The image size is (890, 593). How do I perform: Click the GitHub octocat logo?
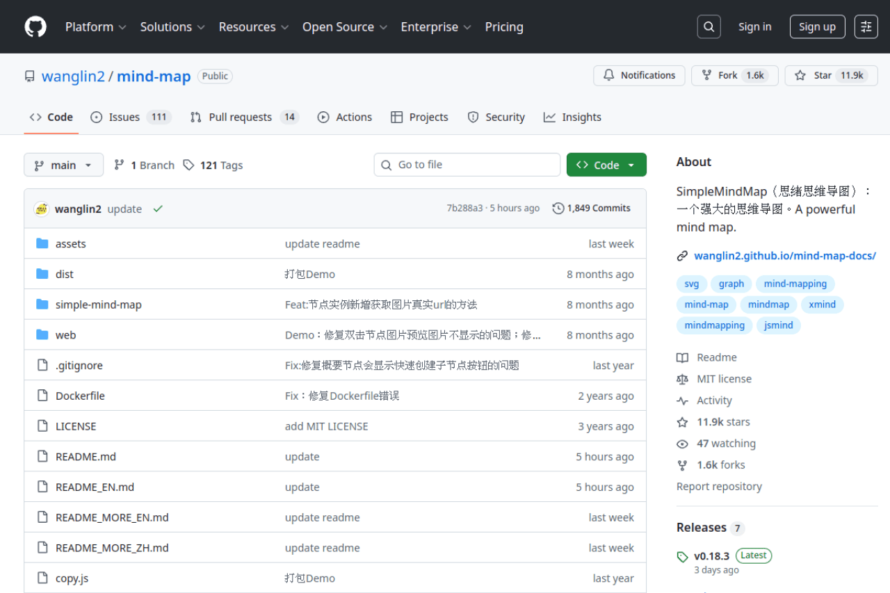coord(35,26)
